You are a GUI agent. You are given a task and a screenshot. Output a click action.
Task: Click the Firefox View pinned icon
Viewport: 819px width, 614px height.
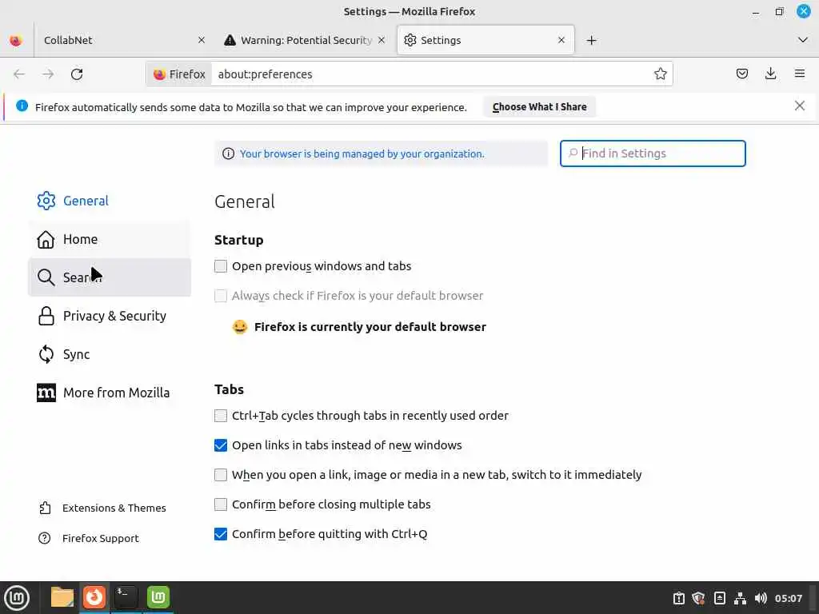[16, 40]
